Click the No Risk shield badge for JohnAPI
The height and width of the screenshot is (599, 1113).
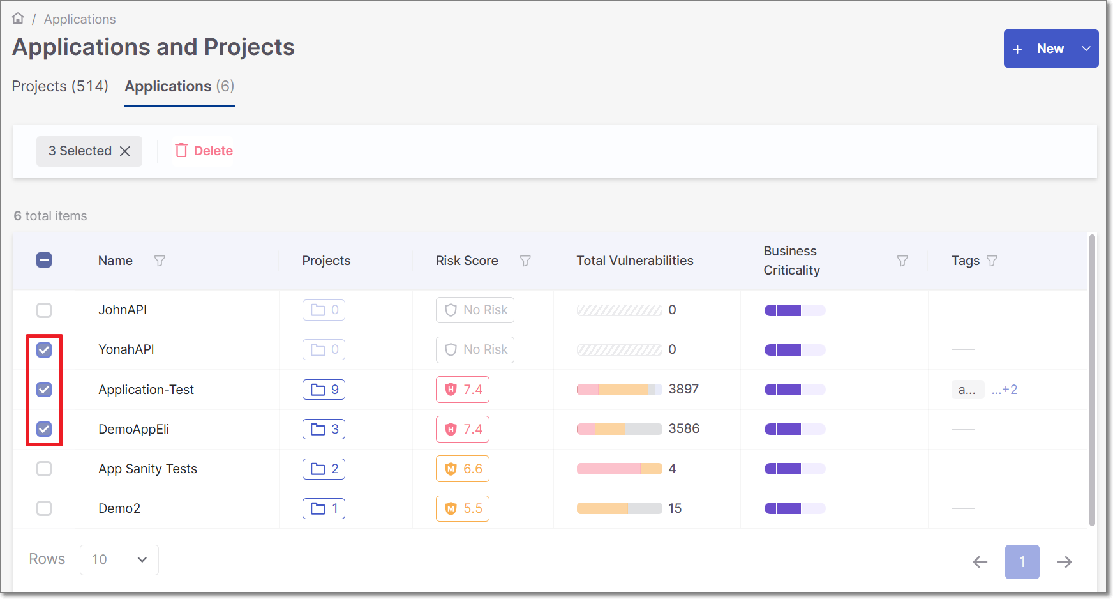click(x=475, y=310)
